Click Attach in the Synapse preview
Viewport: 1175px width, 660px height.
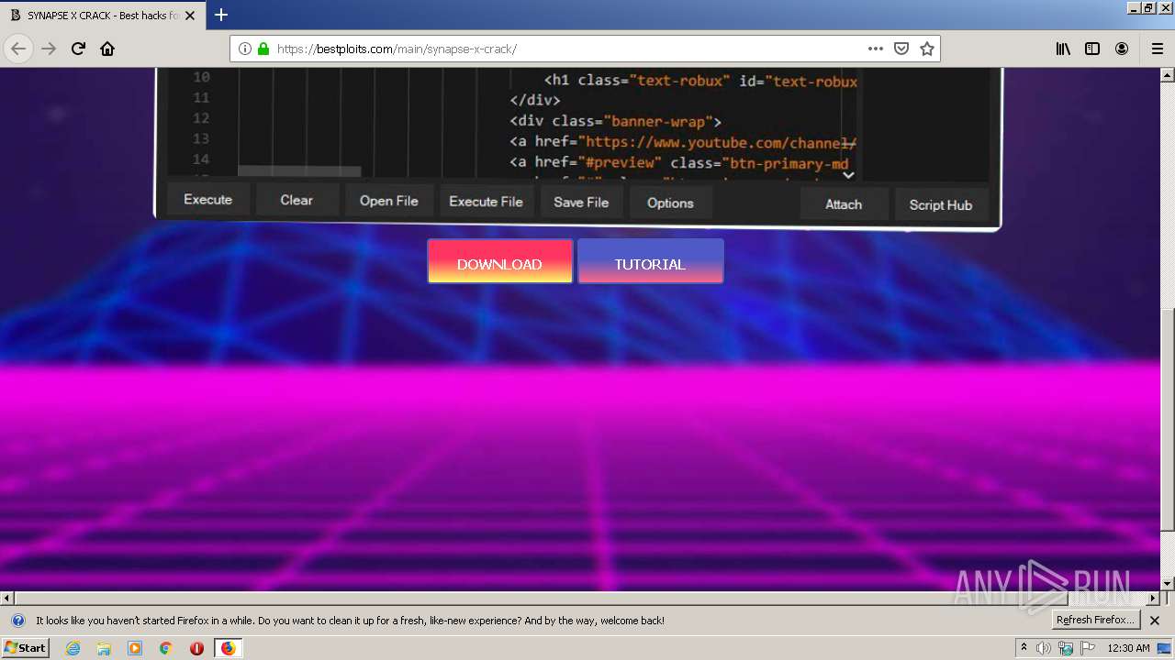click(844, 204)
